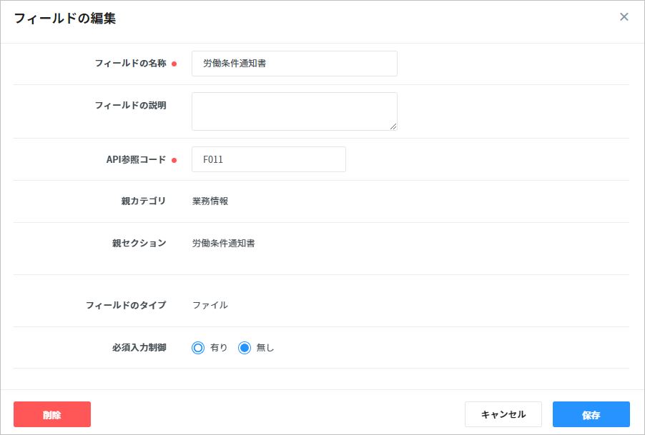Click the description text area resize handle

point(393,126)
